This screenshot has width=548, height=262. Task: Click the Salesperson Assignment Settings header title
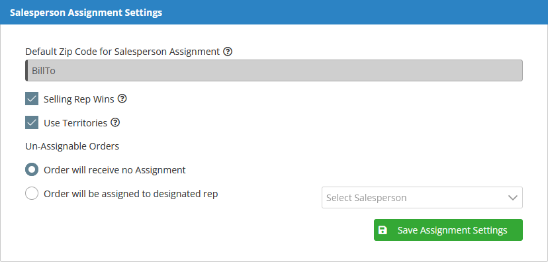pos(86,13)
